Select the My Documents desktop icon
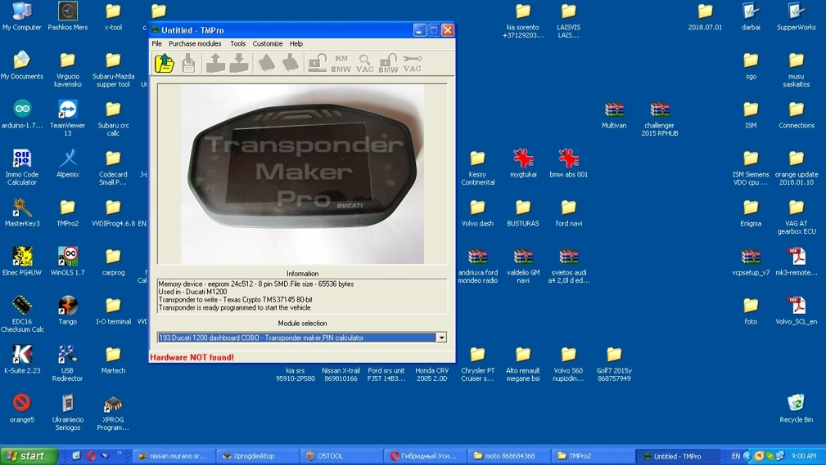This screenshot has width=826, height=465. click(x=21, y=65)
